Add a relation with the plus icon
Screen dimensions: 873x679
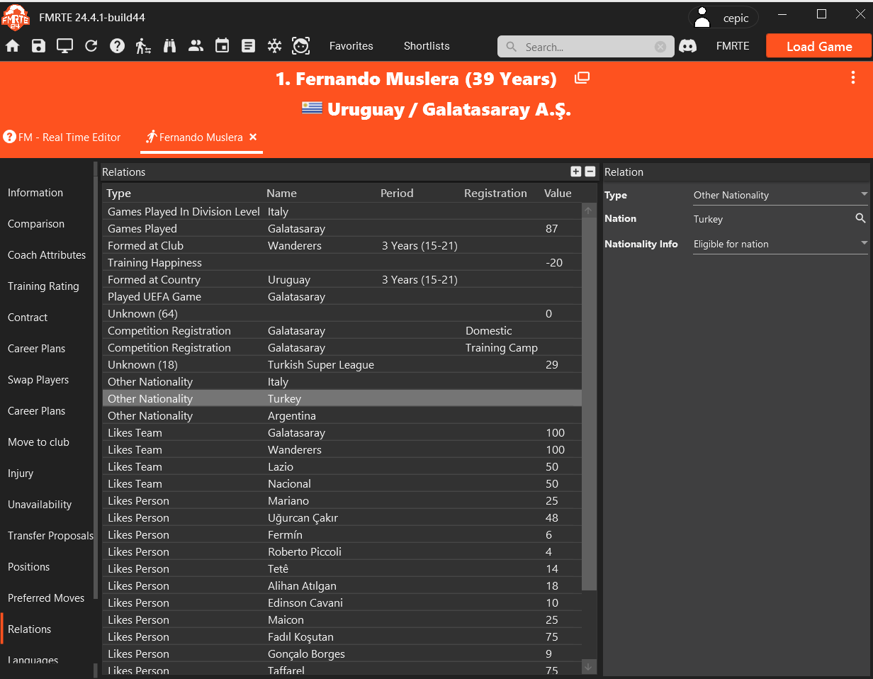coord(576,172)
